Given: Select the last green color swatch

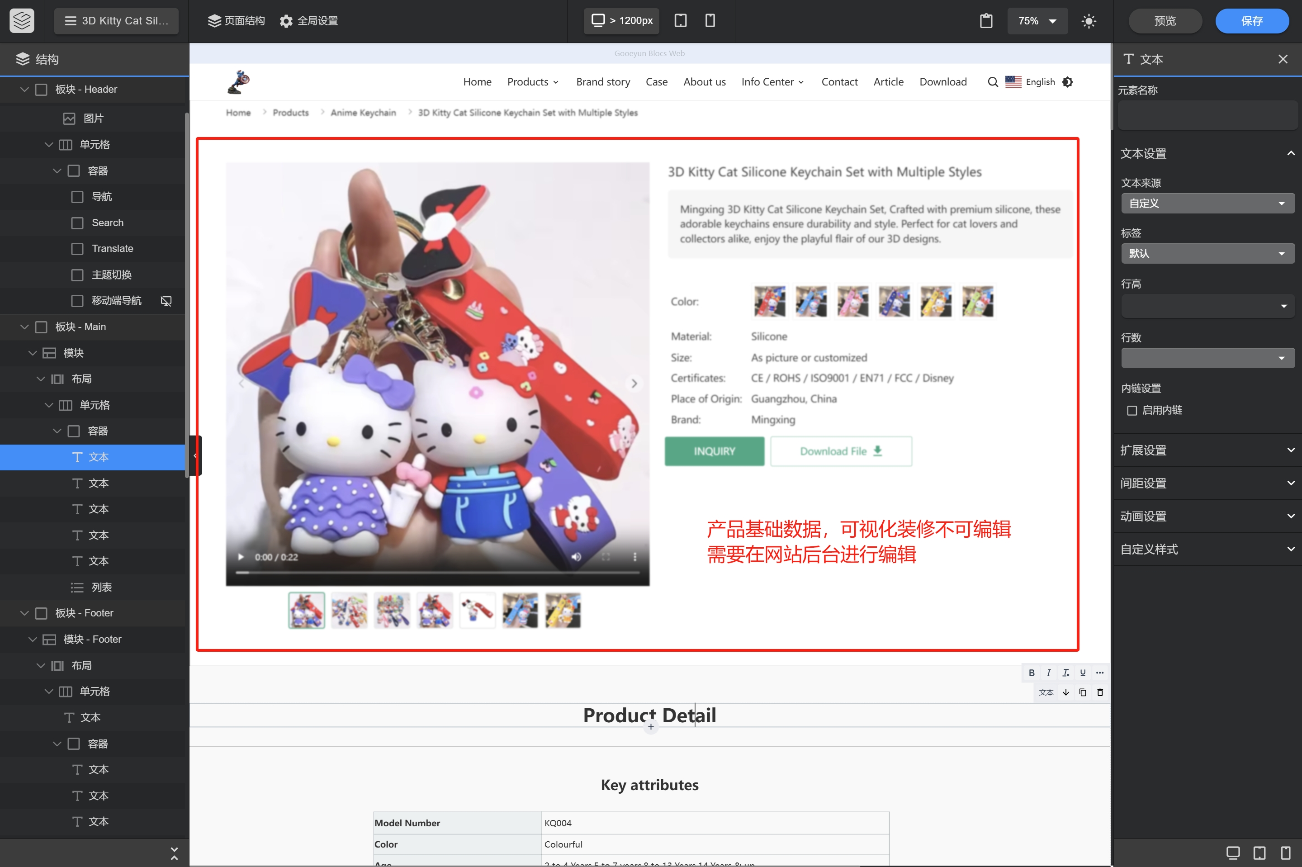Looking at the screenshot, I should (977, 301).
